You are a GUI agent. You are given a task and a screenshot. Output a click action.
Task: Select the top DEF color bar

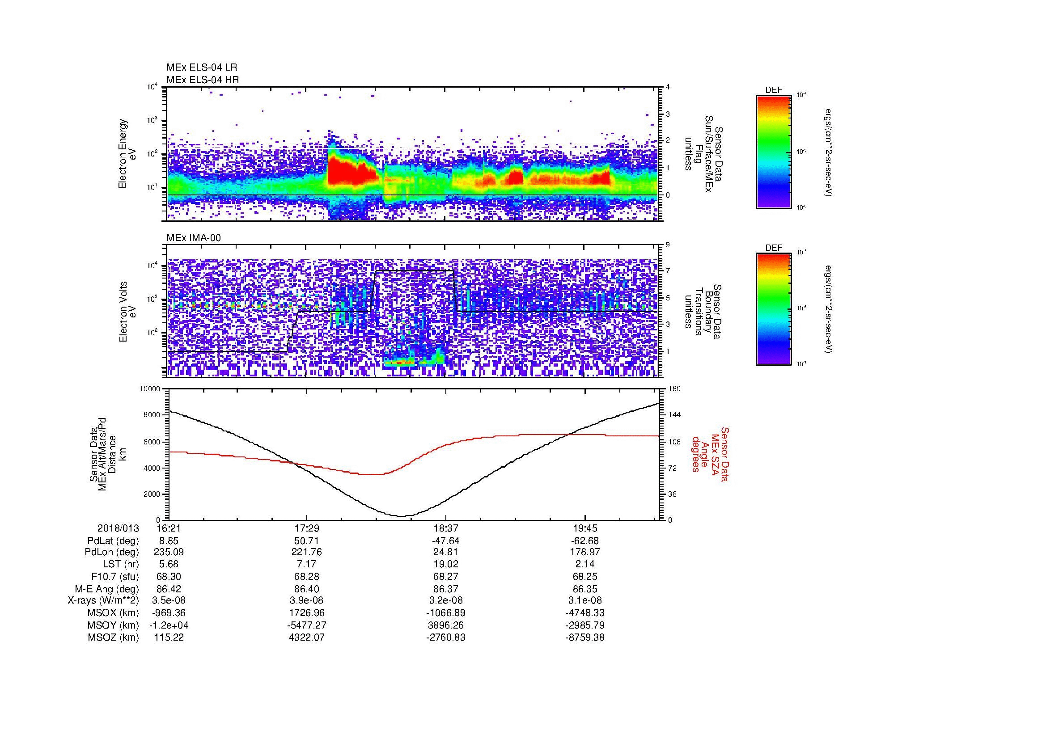click(774, 152)
